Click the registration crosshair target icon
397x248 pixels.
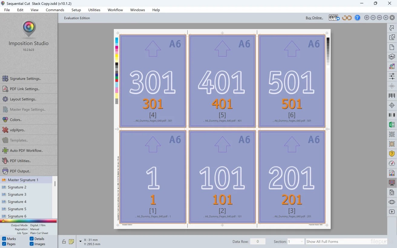coord(392,105)
